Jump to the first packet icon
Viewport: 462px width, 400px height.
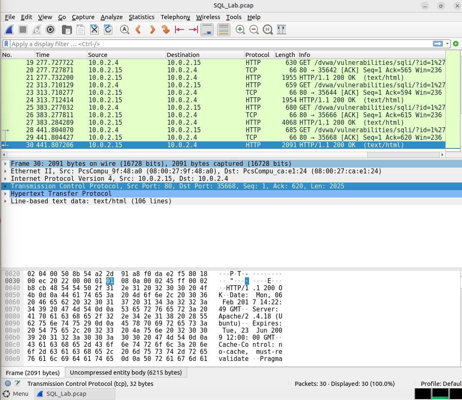coord(180,30)
